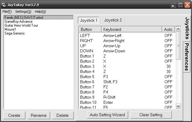Select the Button 6 Shift, F3 row

[x=127, y=82]
